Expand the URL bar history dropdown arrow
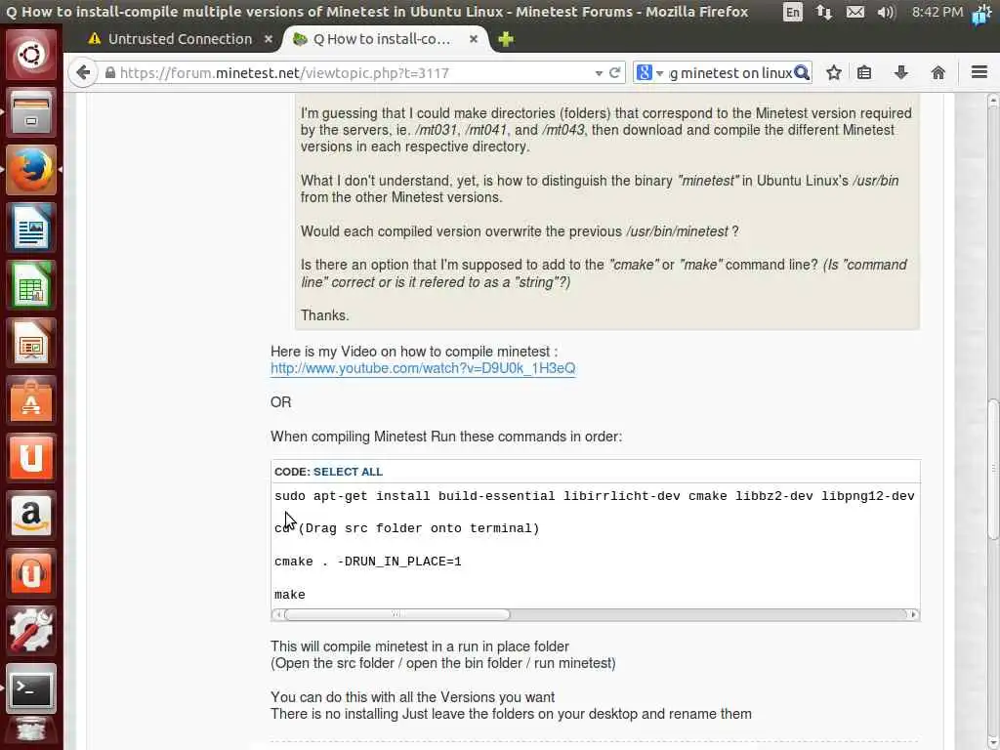1000x750 pixels. point(599,73)
